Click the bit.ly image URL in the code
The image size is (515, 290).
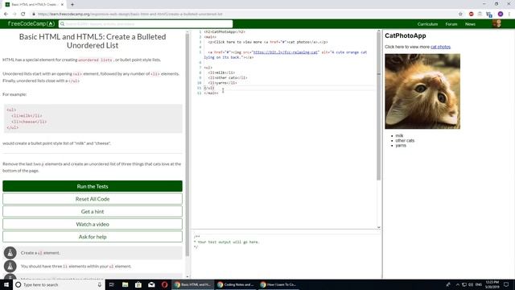point(285,52)
